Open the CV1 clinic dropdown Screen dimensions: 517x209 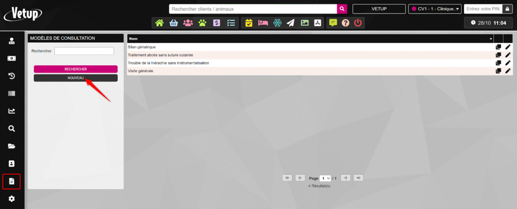[434, 9]
